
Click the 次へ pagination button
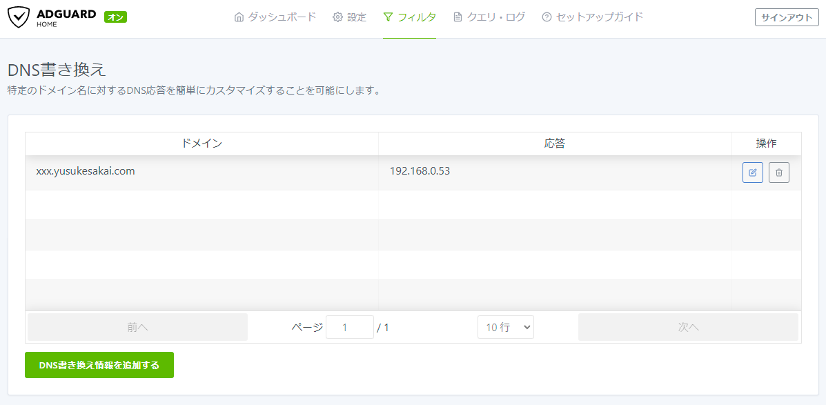688,326
